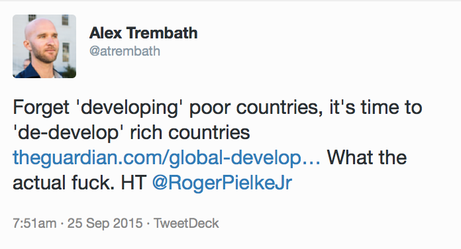461x249 pixels.
Task: Click the tweet's first line beginning 'Forget'
Action: click(217, 107)
